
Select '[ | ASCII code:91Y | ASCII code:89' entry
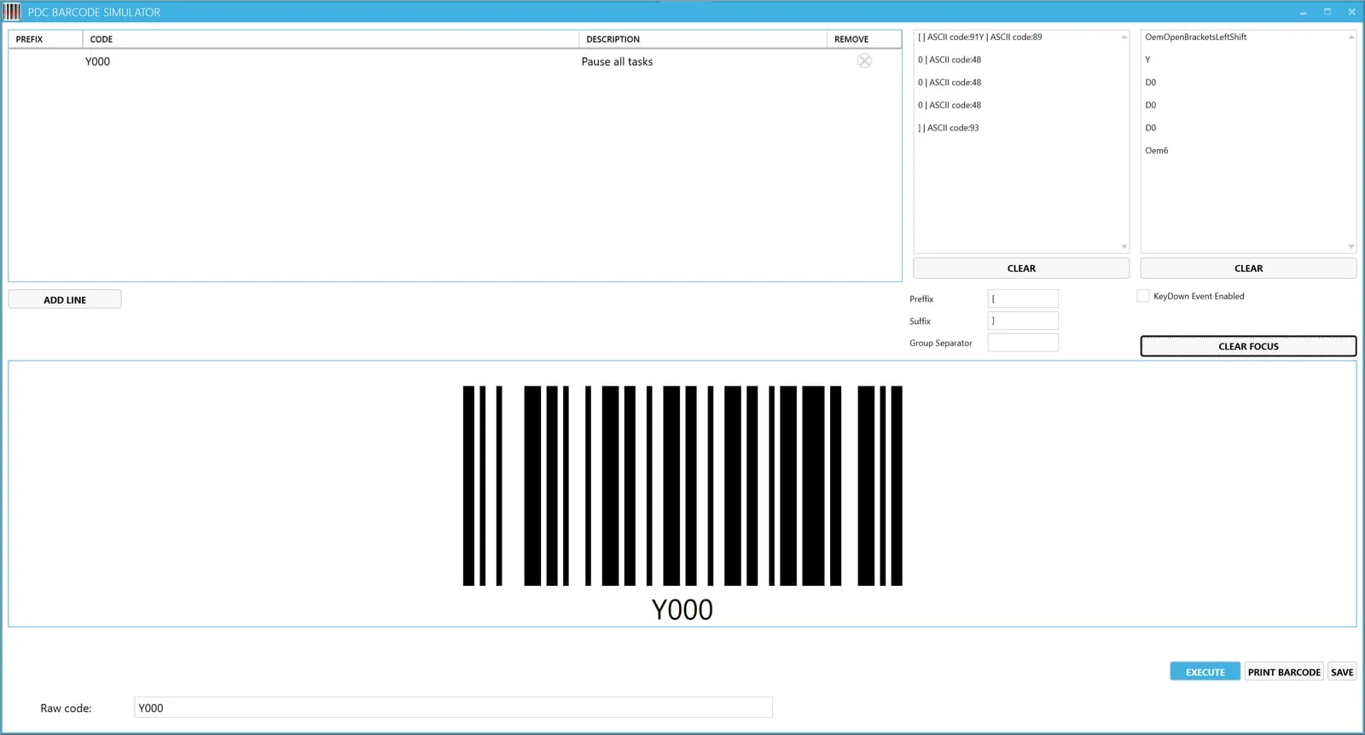(979, 37)
